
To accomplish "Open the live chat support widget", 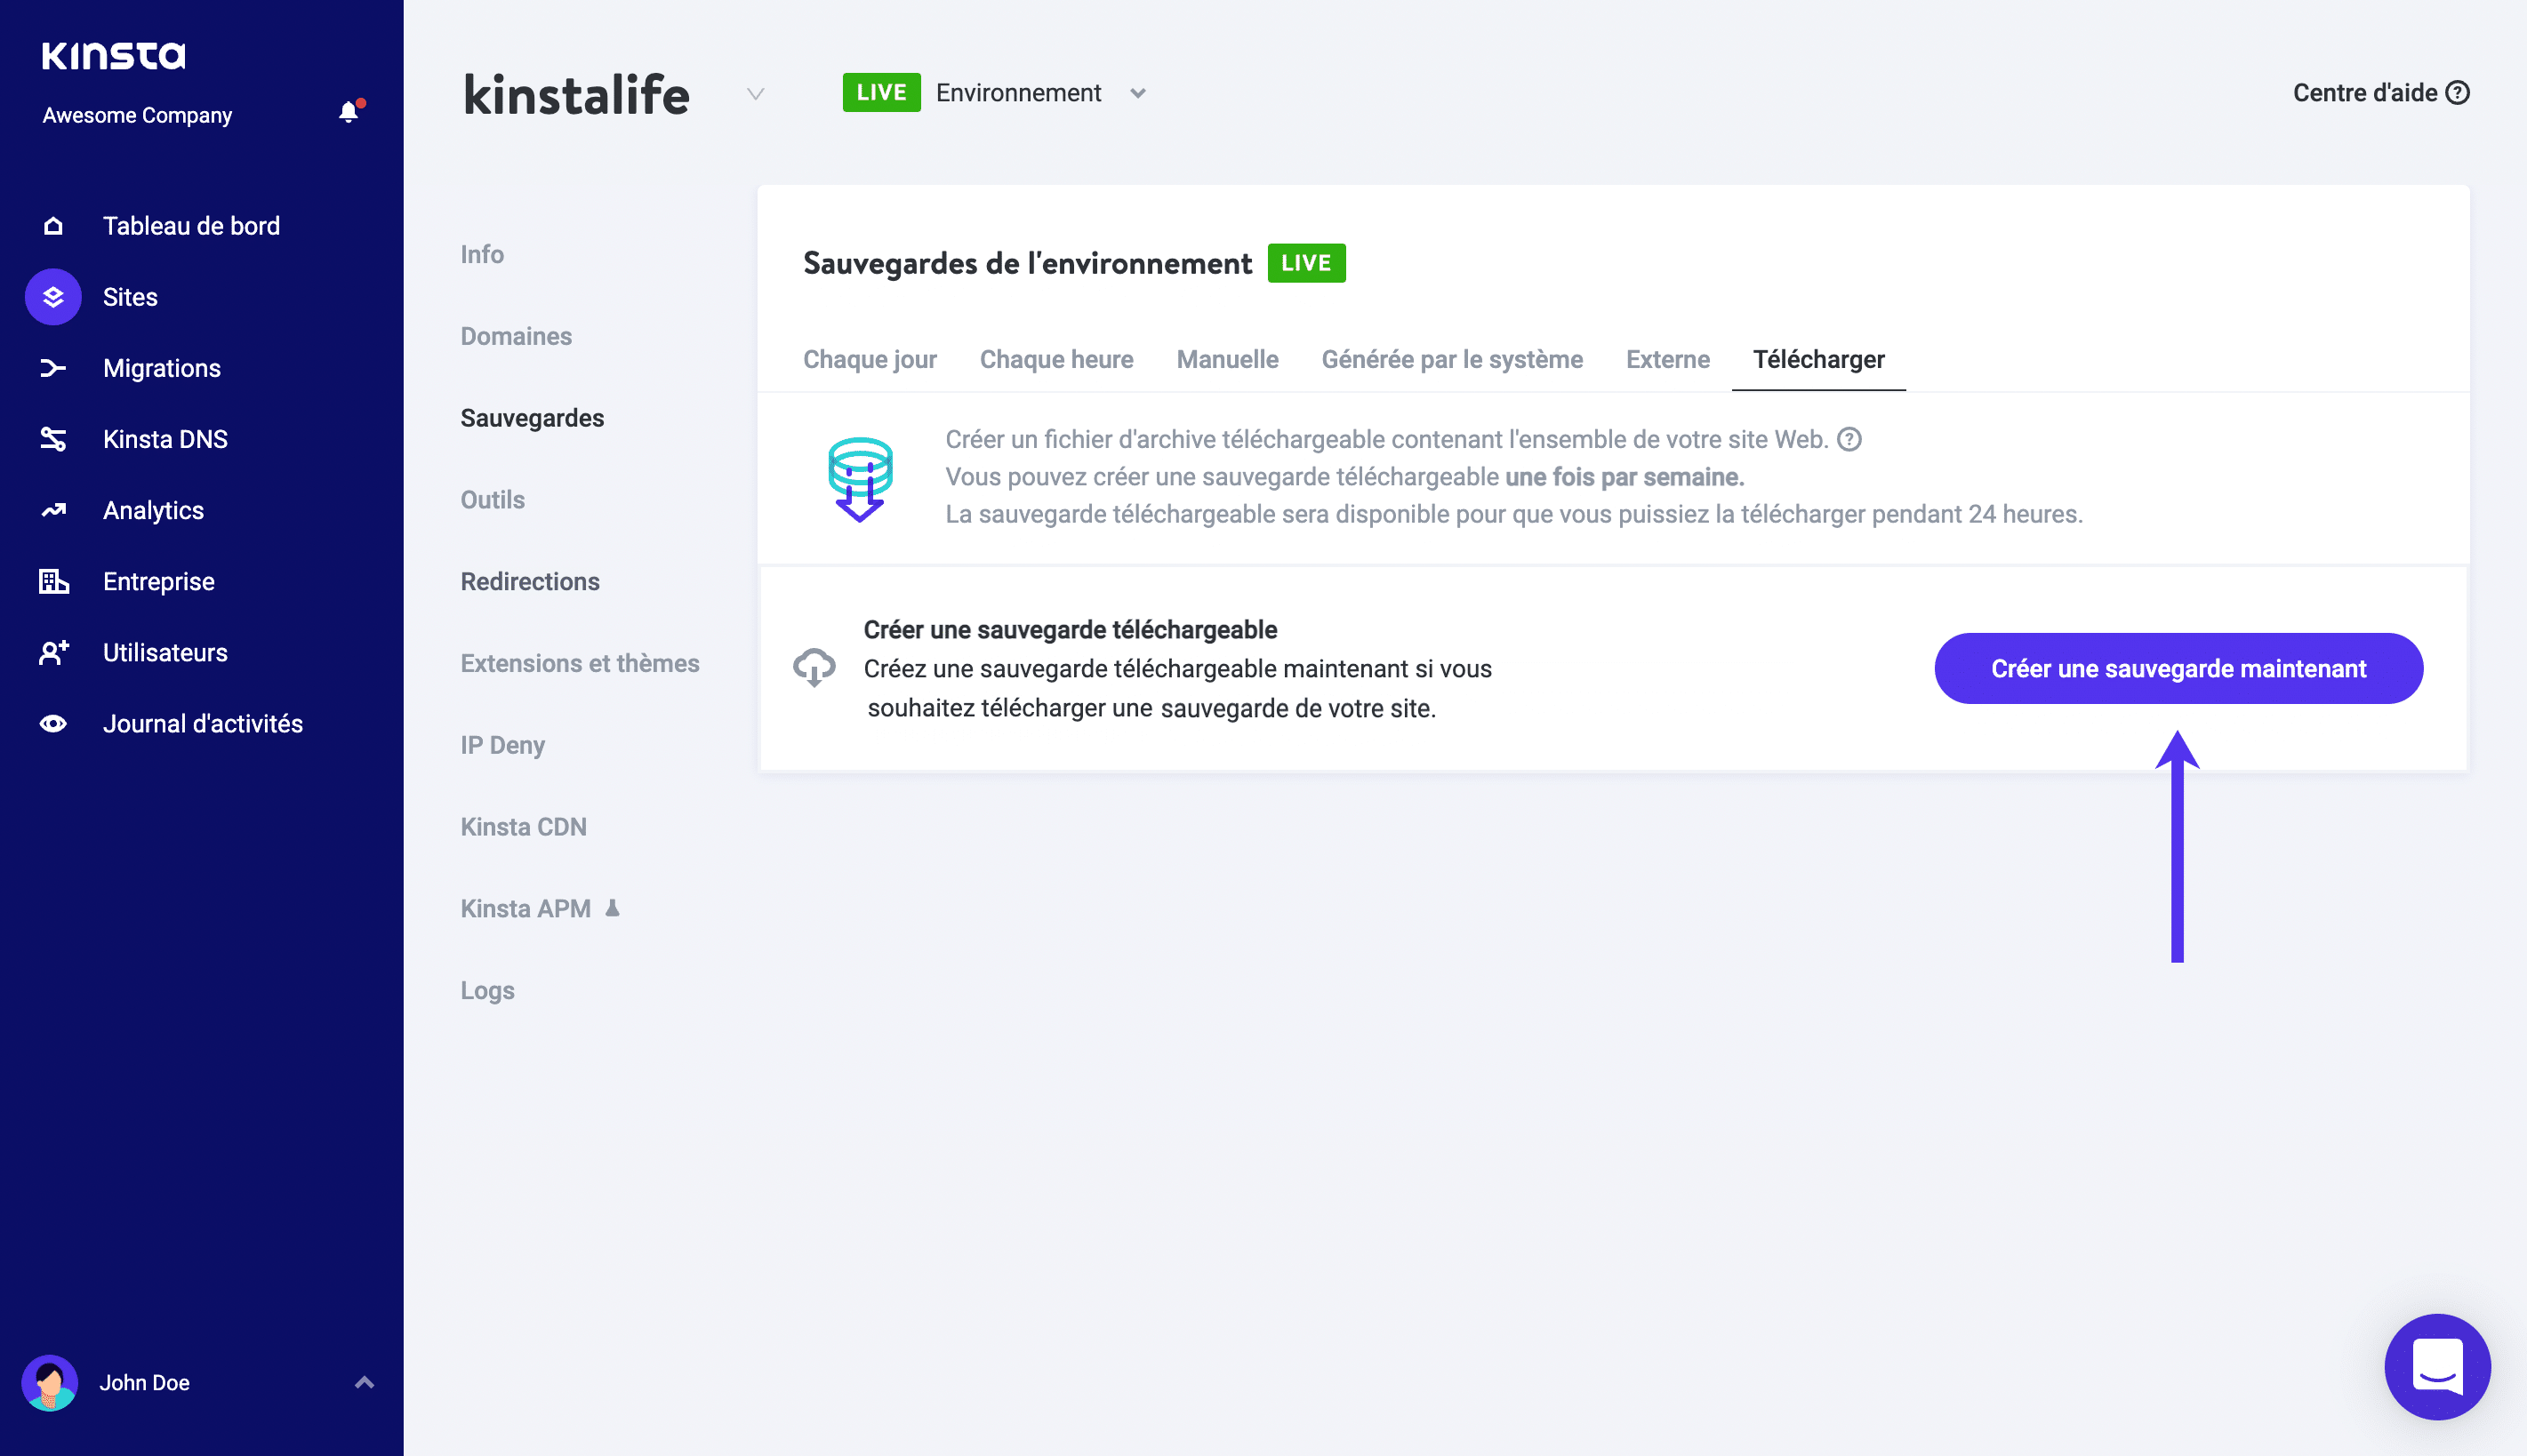I will click(x=2438, y=1369).
